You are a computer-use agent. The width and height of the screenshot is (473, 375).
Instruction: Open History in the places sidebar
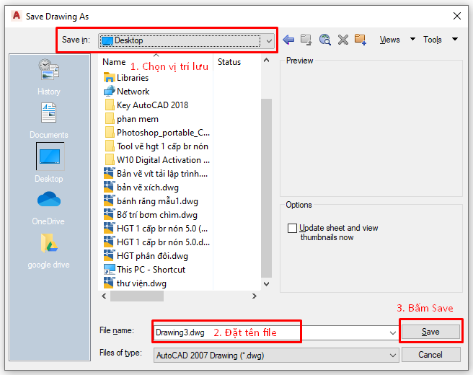pos(49,77)
